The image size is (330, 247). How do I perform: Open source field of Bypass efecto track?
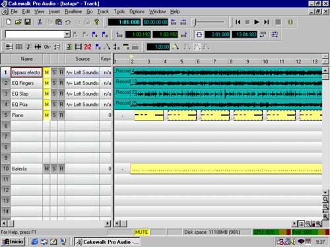tap(82, 72)
